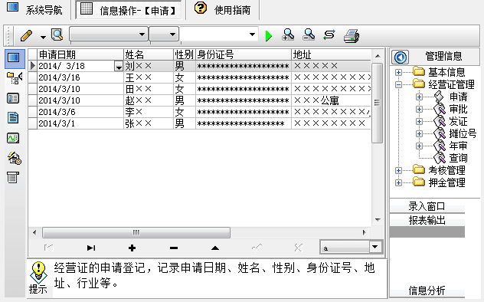Click the question mark help icon

[x=201, y=8]
